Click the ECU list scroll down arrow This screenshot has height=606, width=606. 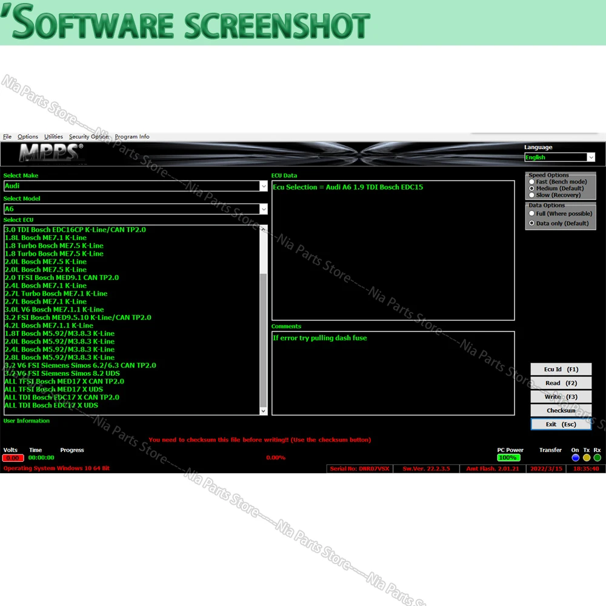click(x=263, y=411)
